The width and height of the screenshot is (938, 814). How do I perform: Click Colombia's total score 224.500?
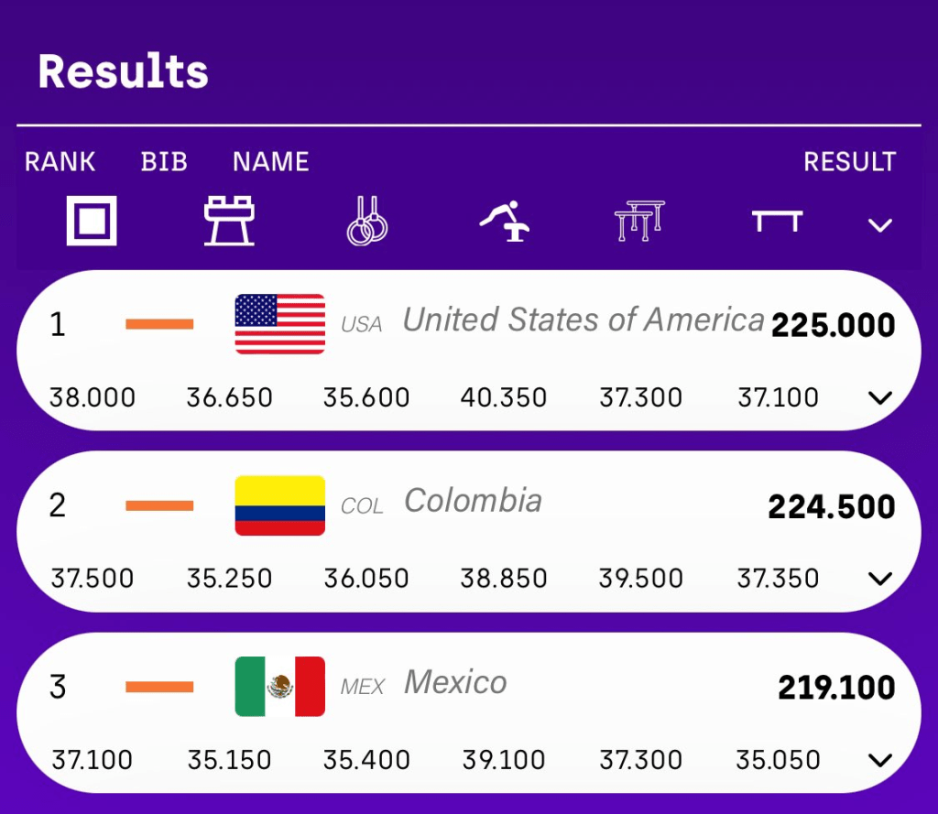point(831,506)
